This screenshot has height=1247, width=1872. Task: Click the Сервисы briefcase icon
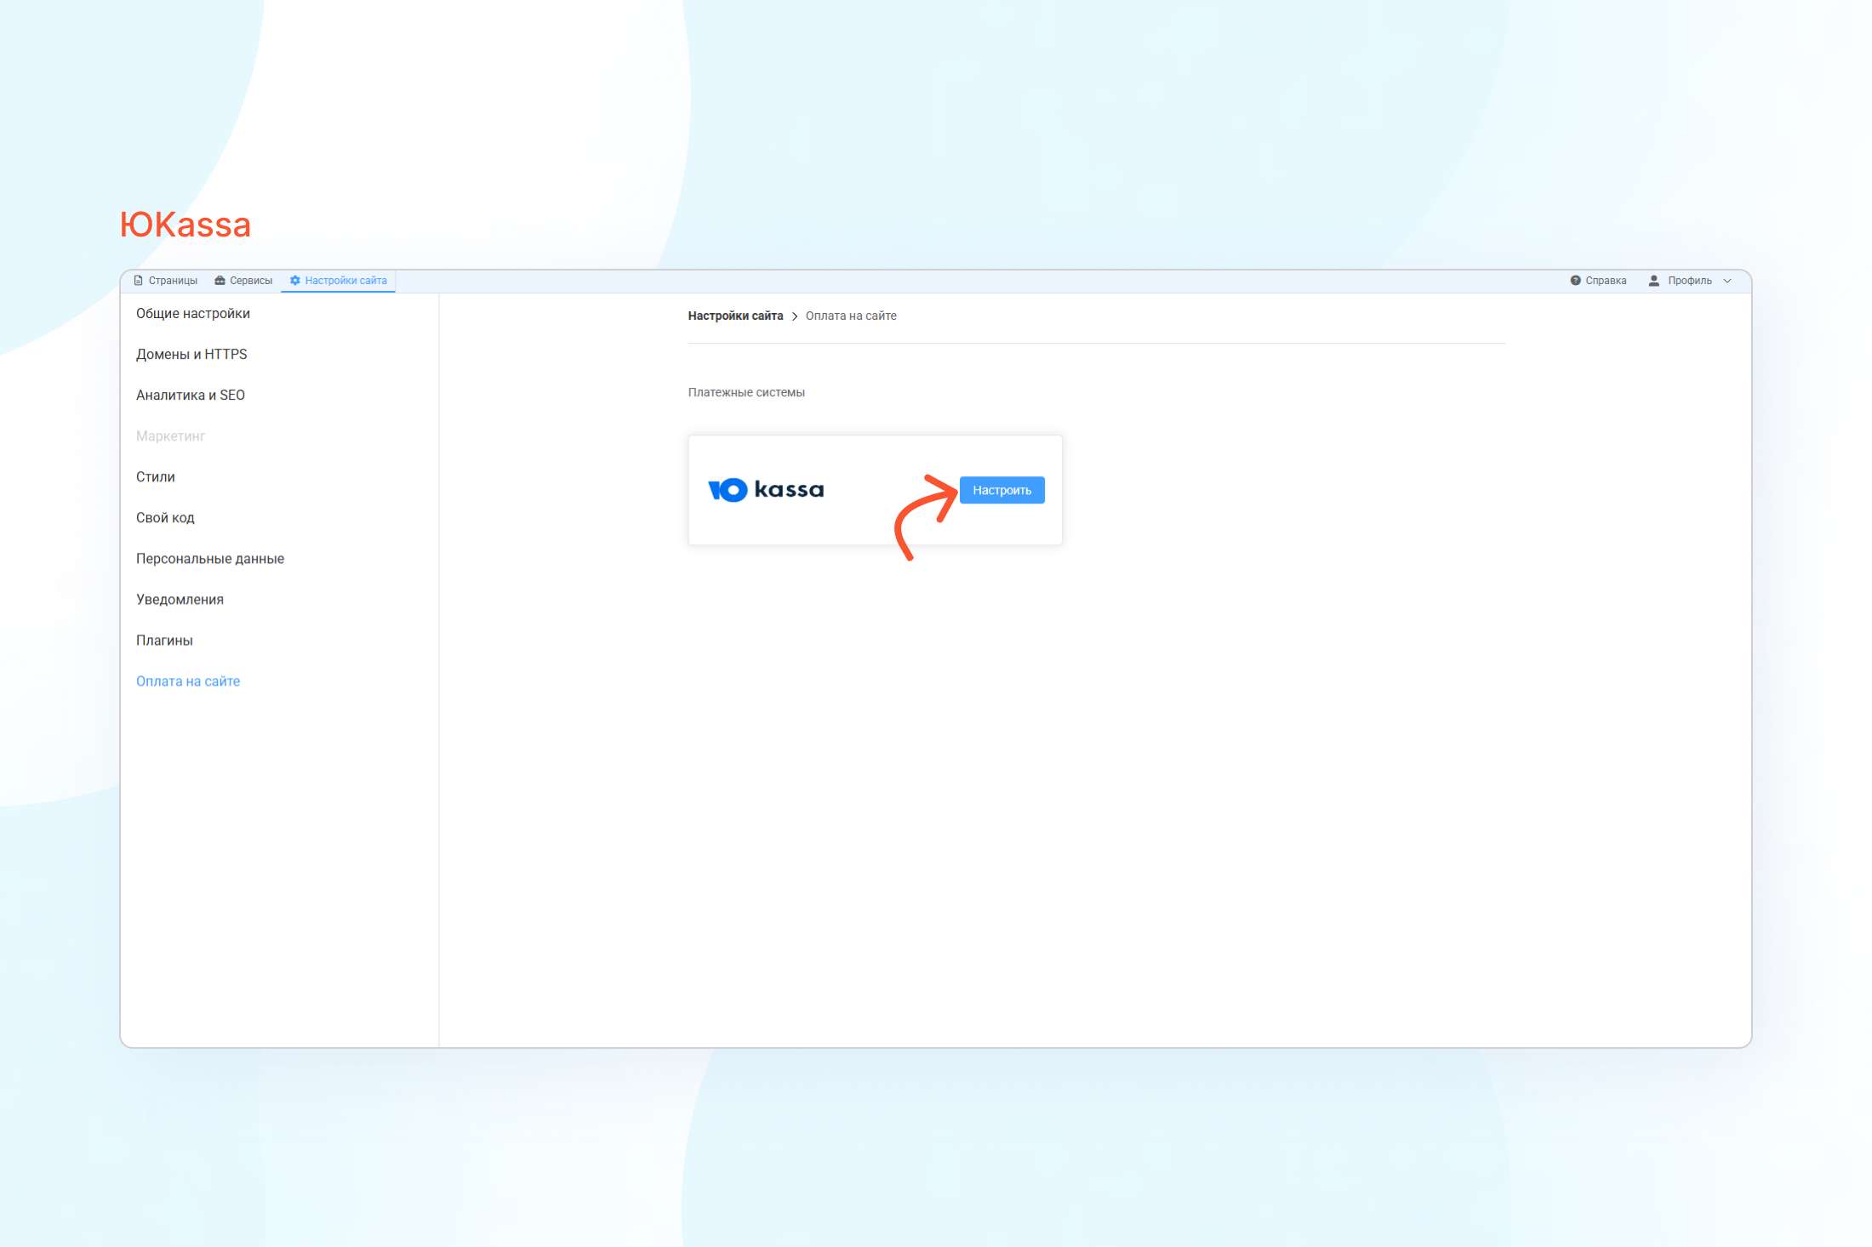tap(220, 281)
